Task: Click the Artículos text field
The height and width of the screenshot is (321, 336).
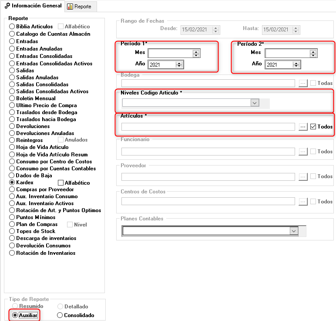Action: point(208,127)
